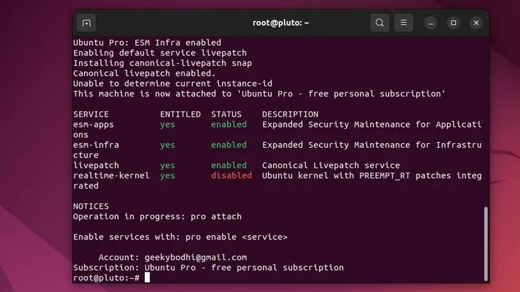Click the terminal vertical scrollbar handle

[x=486, y=243]
